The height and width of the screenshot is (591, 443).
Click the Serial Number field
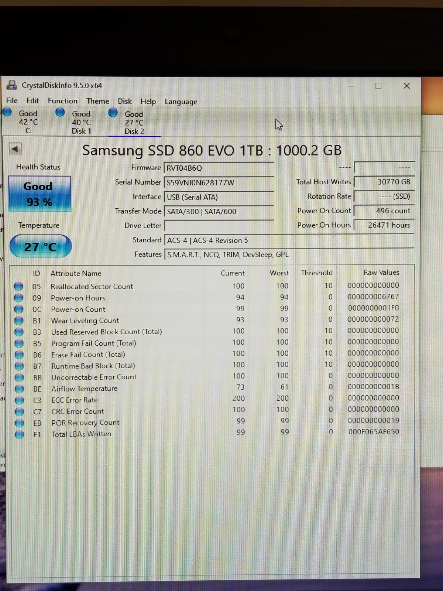pos(219,182)
